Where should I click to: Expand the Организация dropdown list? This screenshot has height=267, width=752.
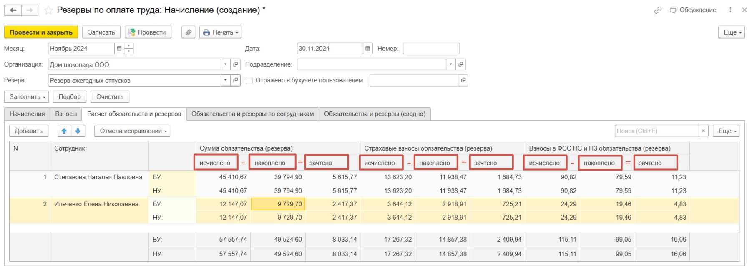point(225,64)
